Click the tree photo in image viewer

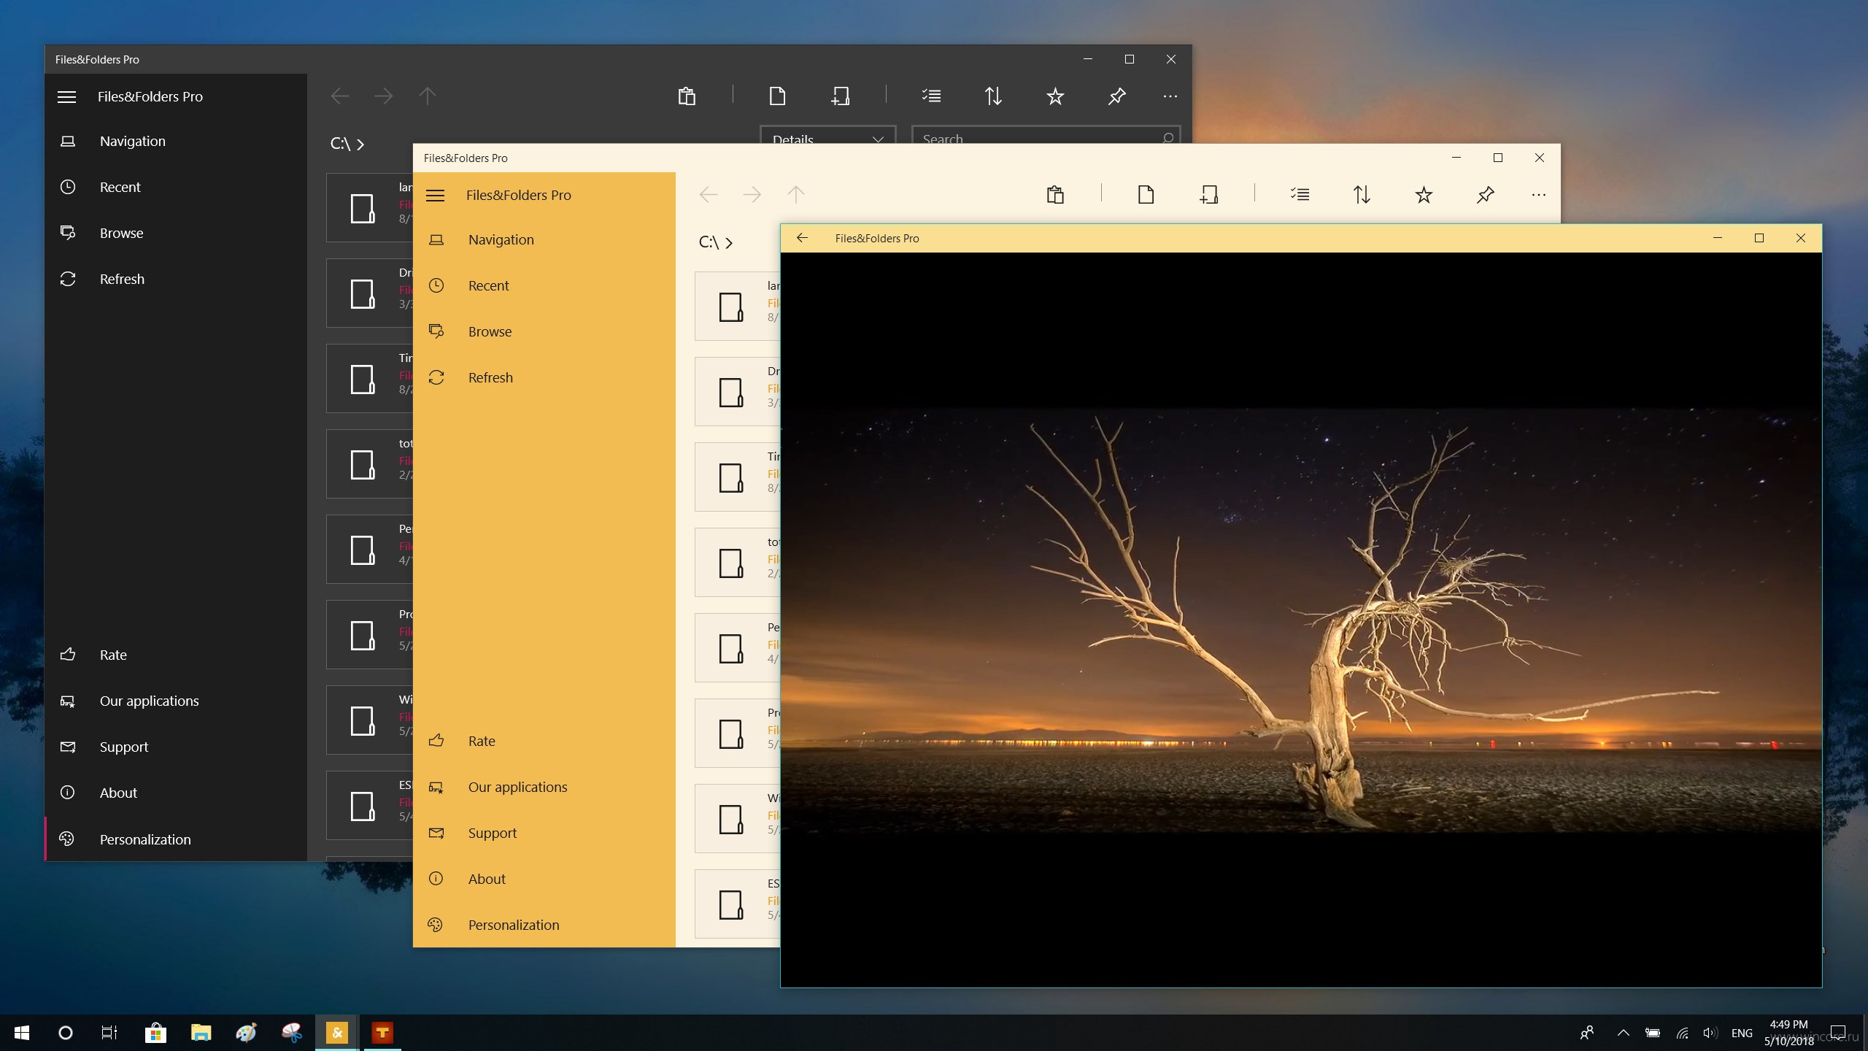point(1301,620)
